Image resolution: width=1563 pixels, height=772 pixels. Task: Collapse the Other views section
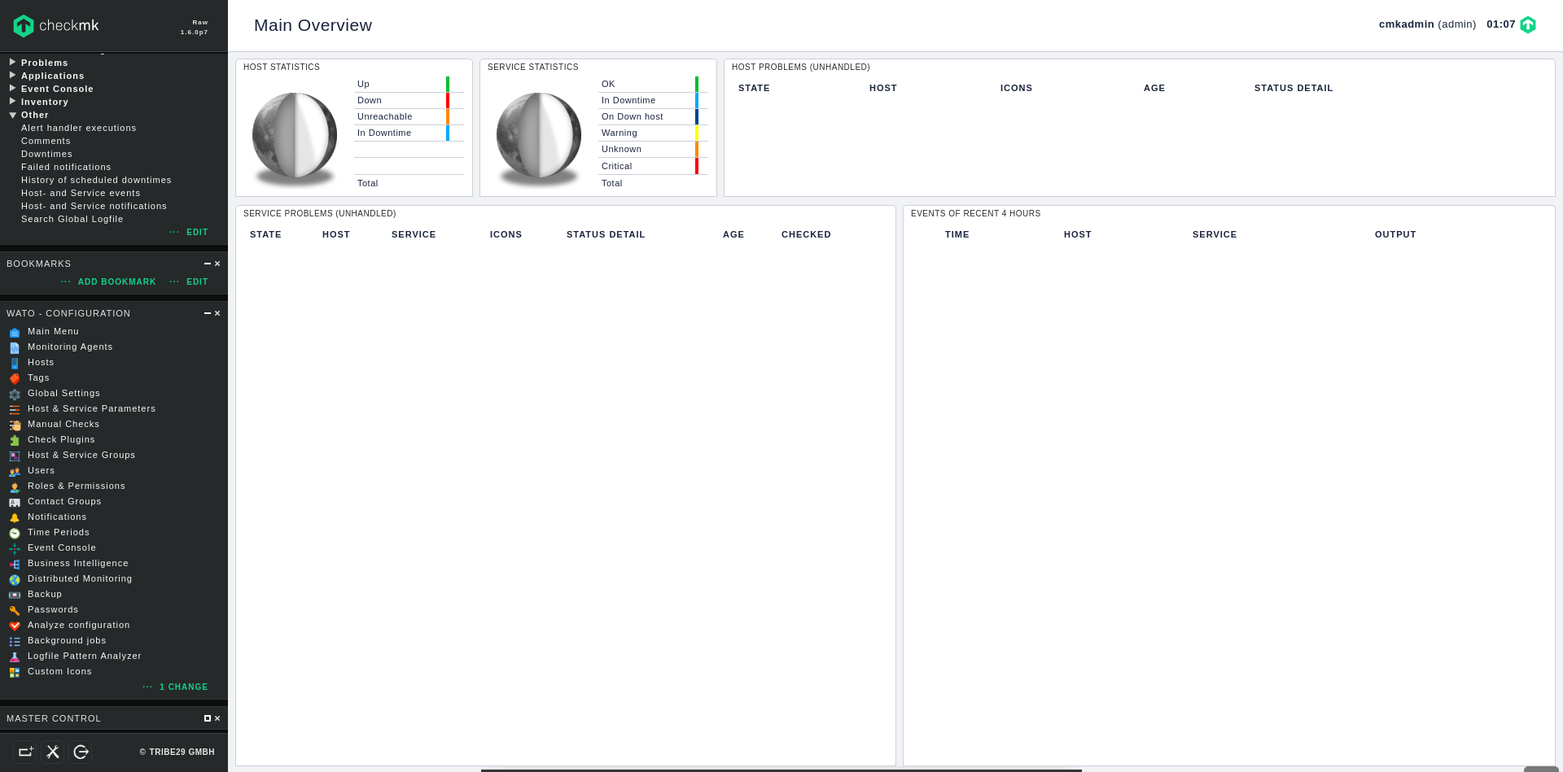tap(13, 115)
